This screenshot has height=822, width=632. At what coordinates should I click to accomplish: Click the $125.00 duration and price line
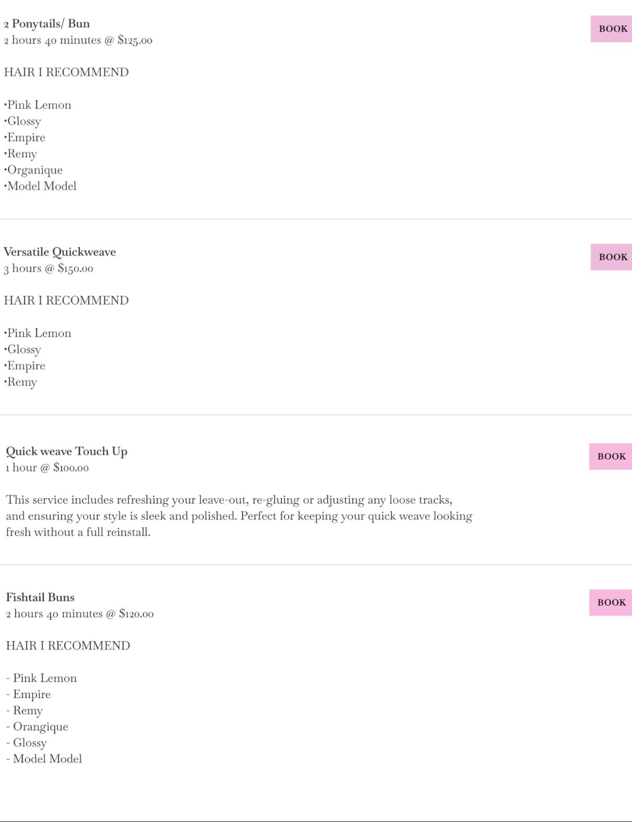78,40
